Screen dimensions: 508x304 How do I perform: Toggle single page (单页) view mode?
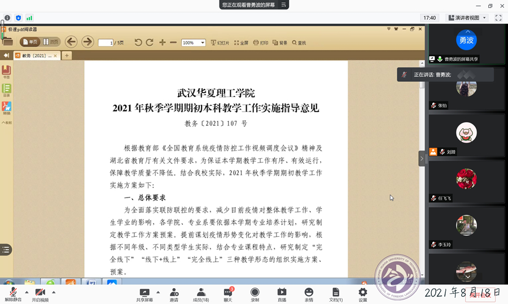30,42
